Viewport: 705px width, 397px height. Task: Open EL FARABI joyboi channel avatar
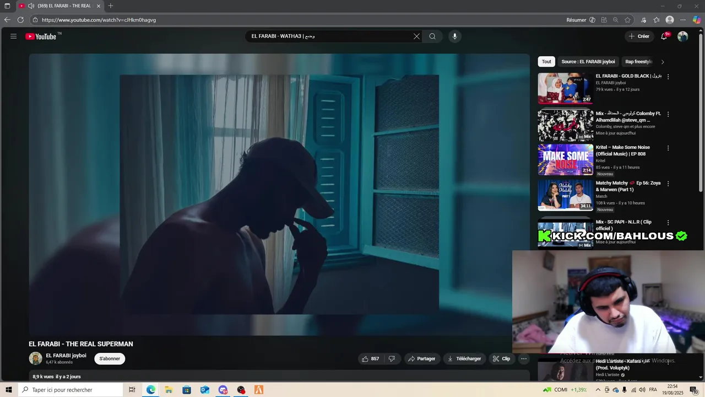point(35,359)
